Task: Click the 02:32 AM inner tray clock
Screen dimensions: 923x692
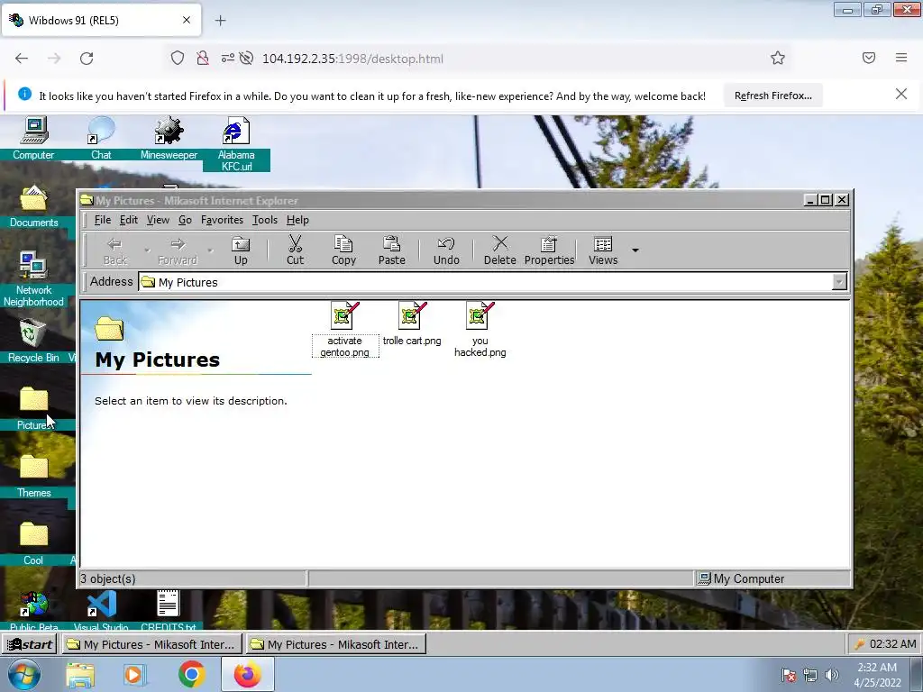Action: [x=892, y=643]
